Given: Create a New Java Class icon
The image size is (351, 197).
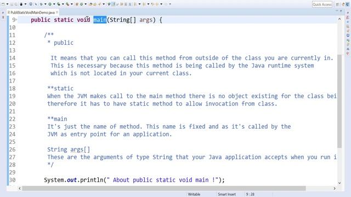Looking at the screenshot, I should (x=82, y=4).
